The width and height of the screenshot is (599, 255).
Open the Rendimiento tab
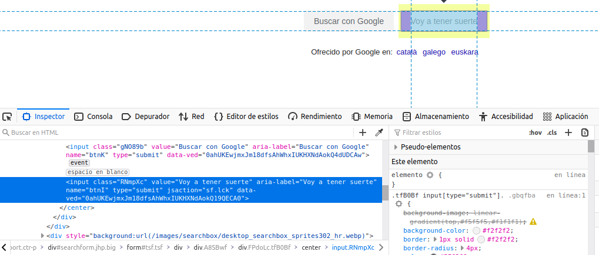pyautogui.click(x=315, y=117)
